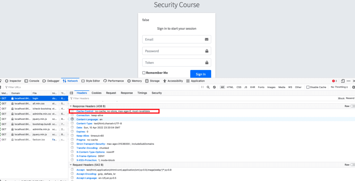The width and height of the screenshot is (355, 181).
Task: Check the Remember Me checkbox
Action: click(144, 73)
